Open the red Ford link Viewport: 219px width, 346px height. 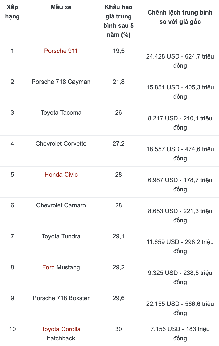[x=48, y=267]
